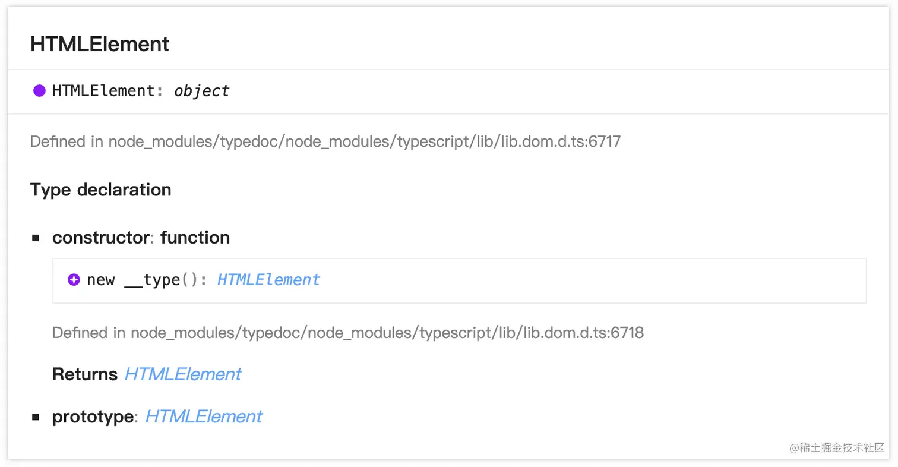The height and width of the screenshot is (467, 898).
Task: Follow the HTMLElement link after Returns
Action: pos(183,374)
